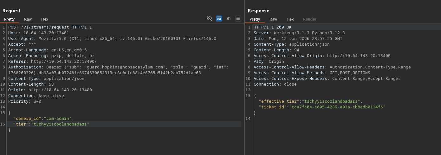Select the Response Pretty tab

(255, 19)
